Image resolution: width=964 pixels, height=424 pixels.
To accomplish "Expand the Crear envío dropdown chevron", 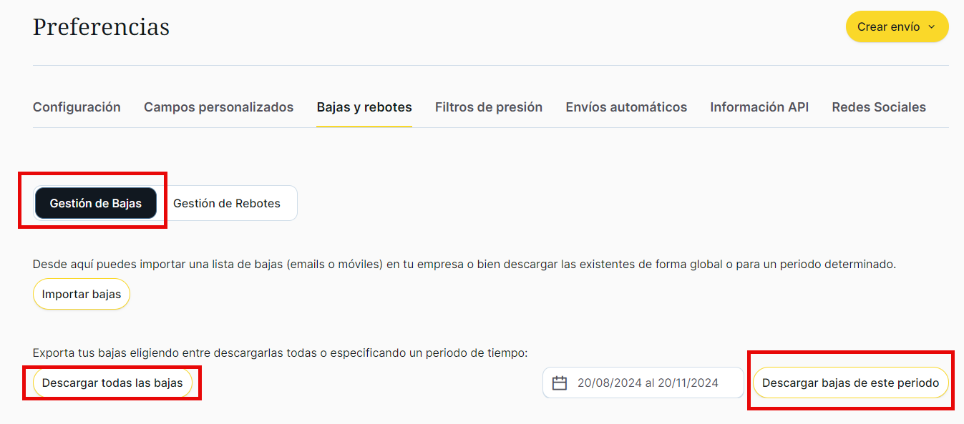I will click(931, 27).
